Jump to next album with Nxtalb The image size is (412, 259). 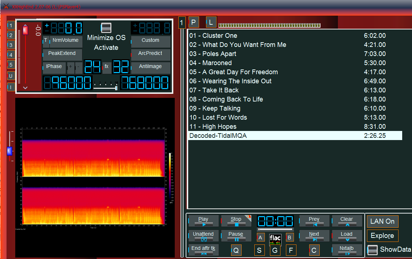coord(347,250)
